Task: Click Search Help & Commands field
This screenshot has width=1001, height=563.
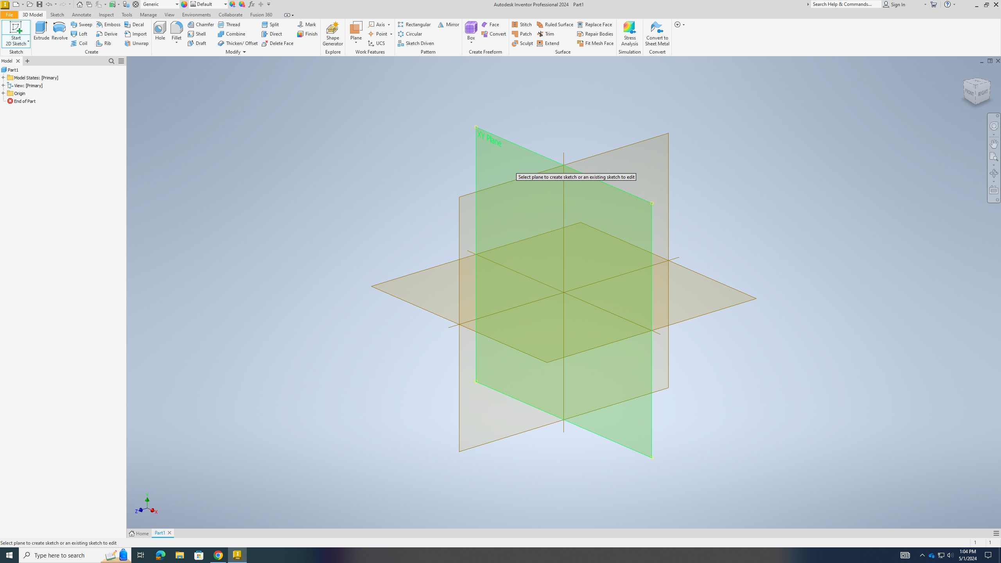Action: [x=846, y=4]
